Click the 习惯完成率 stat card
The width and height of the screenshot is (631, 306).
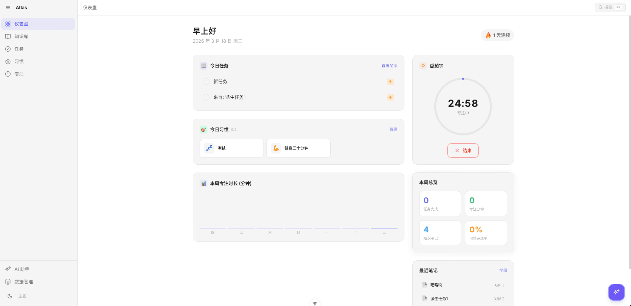486,233
